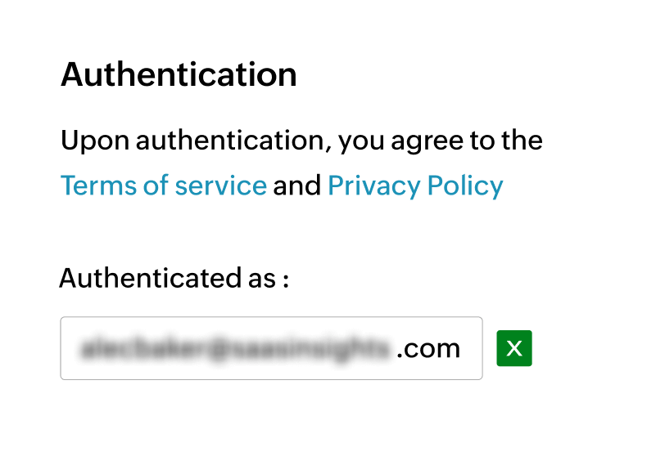
Task: Click the green X remove icon
Action: (x=514, y=348)
